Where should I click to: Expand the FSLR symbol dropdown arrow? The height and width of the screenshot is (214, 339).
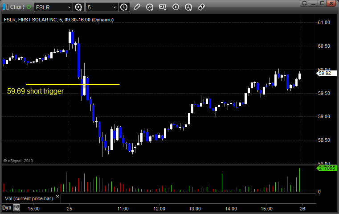click(69, 8)
